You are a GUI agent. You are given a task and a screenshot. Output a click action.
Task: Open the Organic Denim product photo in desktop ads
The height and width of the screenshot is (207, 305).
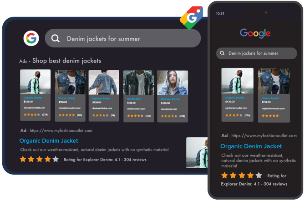tap(36, 82)
